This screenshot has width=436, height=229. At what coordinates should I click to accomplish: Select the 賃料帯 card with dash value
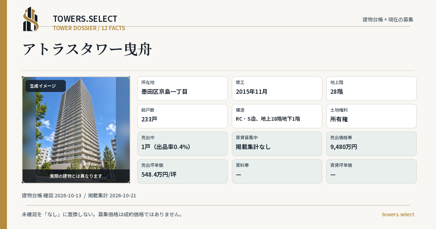277,171
